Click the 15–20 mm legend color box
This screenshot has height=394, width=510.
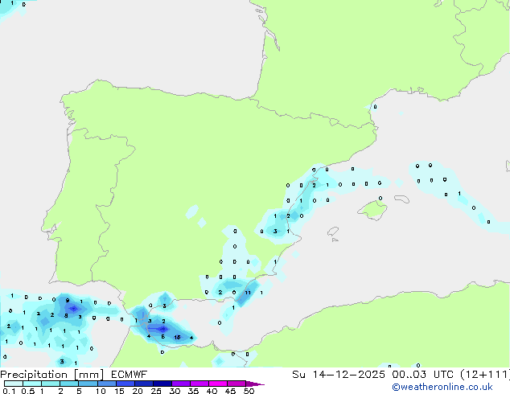point(125,384)
